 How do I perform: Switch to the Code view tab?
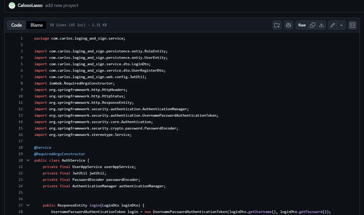tap(16, 25)
